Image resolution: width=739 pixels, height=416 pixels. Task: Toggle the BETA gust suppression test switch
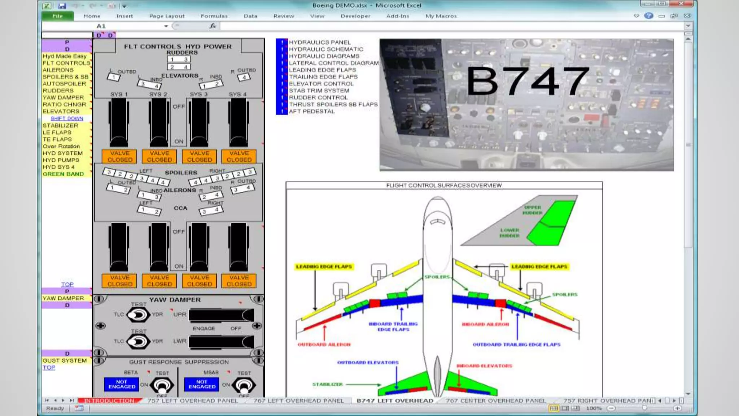coord(162,385)
